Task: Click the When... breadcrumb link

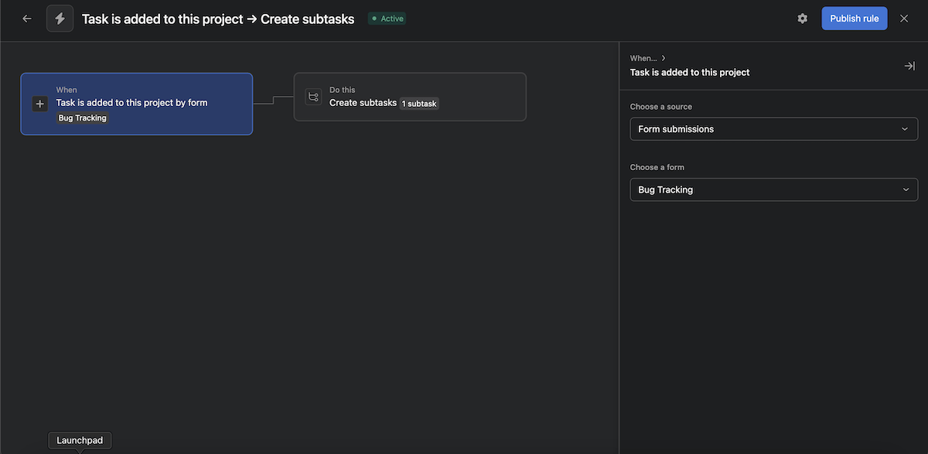Action: [x=643, y=58]
